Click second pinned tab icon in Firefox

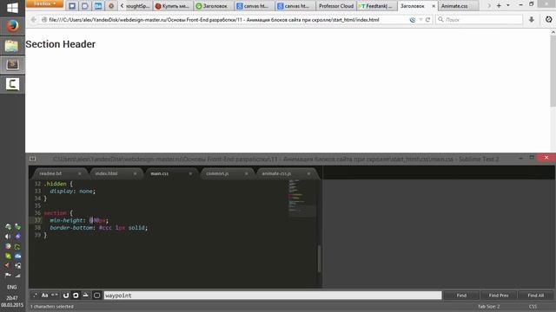[85, 6]
